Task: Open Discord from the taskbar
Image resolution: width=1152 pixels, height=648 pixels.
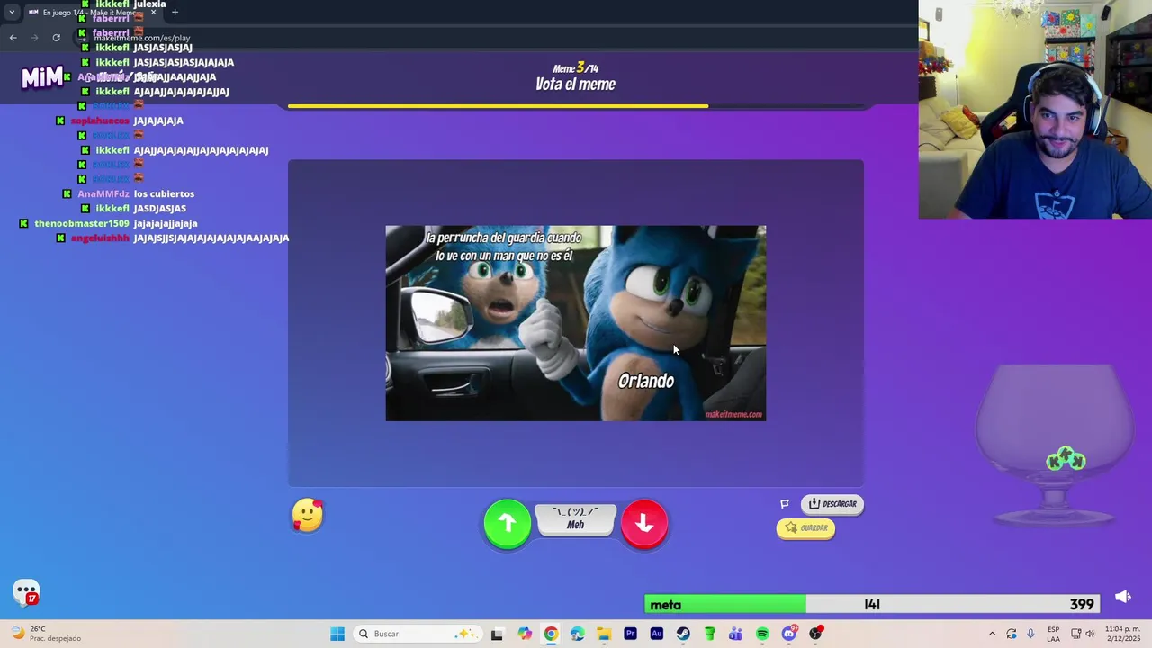Action: tap(789, 634)
